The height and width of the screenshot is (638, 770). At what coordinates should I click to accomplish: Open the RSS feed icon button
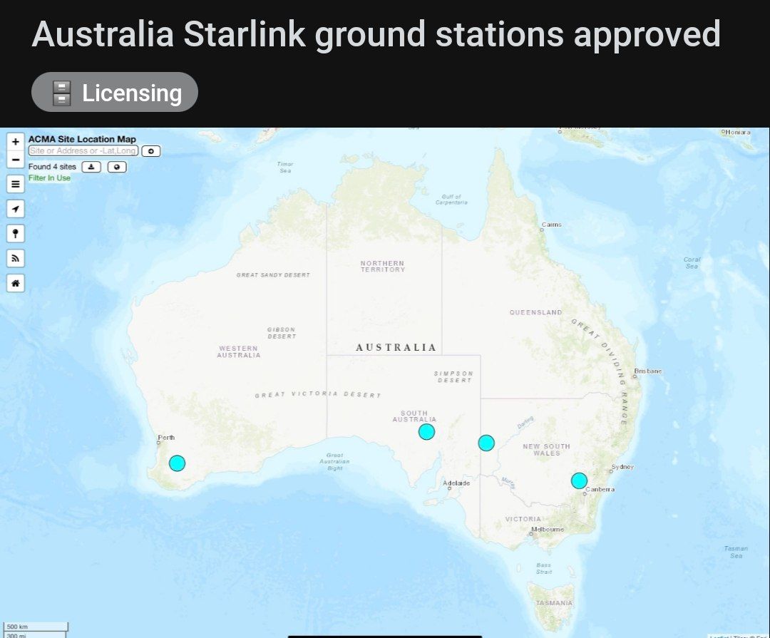15,258
